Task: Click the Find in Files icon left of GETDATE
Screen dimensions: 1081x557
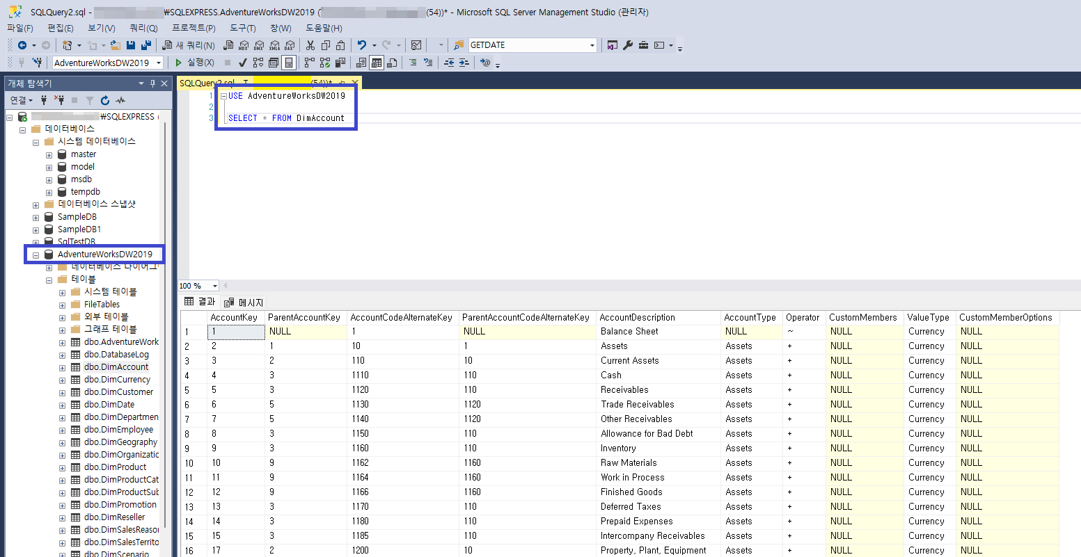Action: tap(459, 45)
